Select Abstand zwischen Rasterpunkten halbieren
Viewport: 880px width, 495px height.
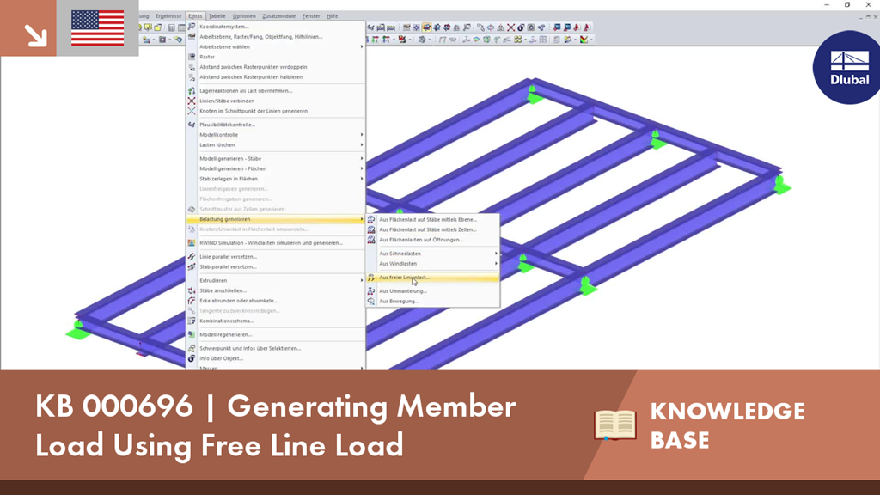[275, 76]
